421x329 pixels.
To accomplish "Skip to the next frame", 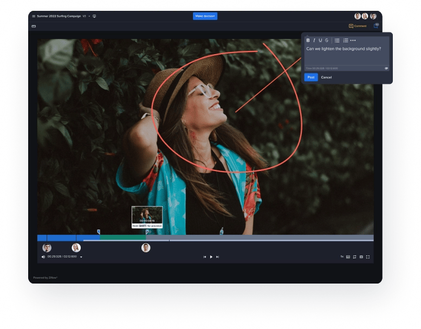I will (217, 257).
